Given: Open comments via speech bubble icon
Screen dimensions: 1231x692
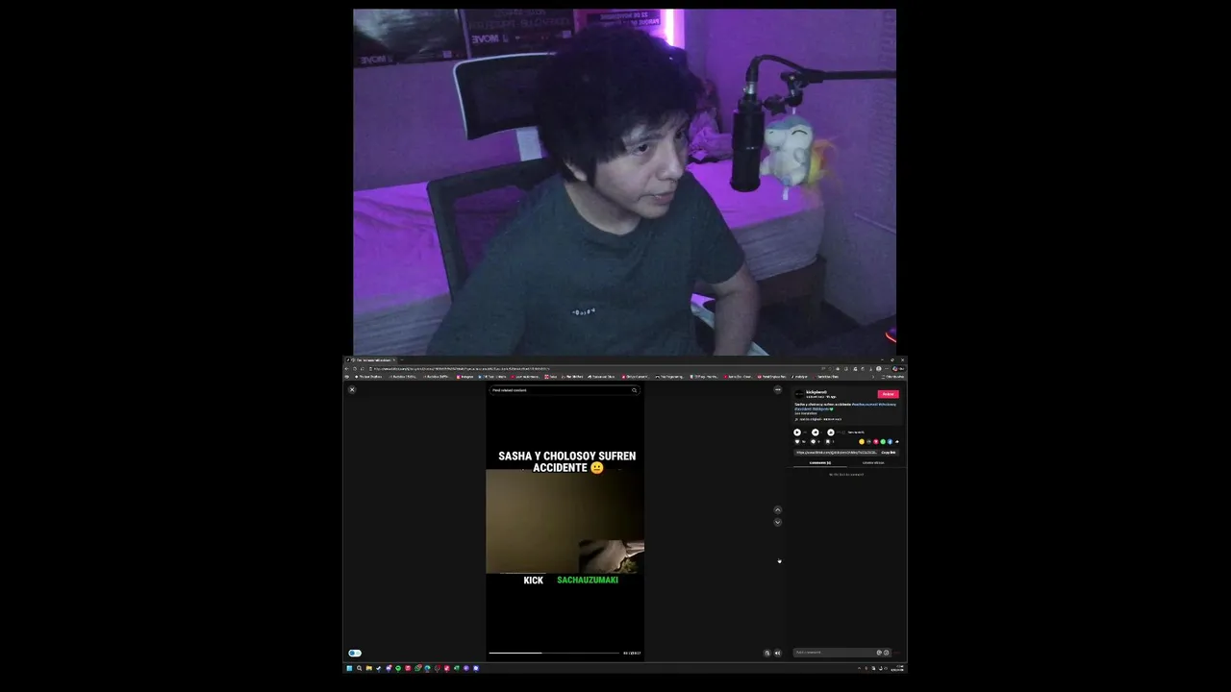Looking at the screenshot, I should 814,442.
